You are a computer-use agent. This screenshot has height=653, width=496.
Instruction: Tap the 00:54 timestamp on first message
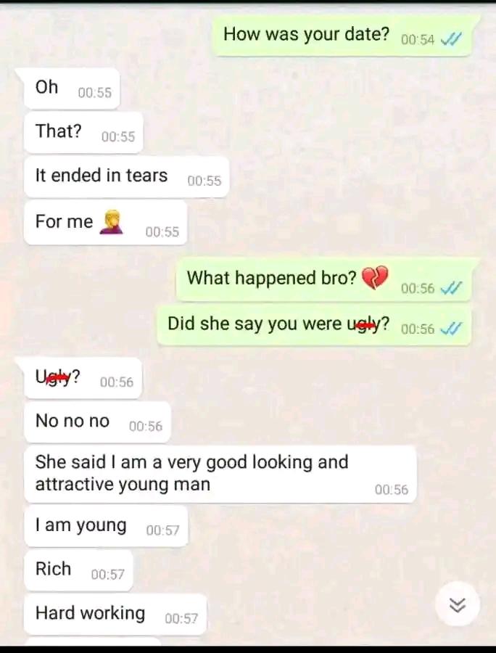pos(418,40)
